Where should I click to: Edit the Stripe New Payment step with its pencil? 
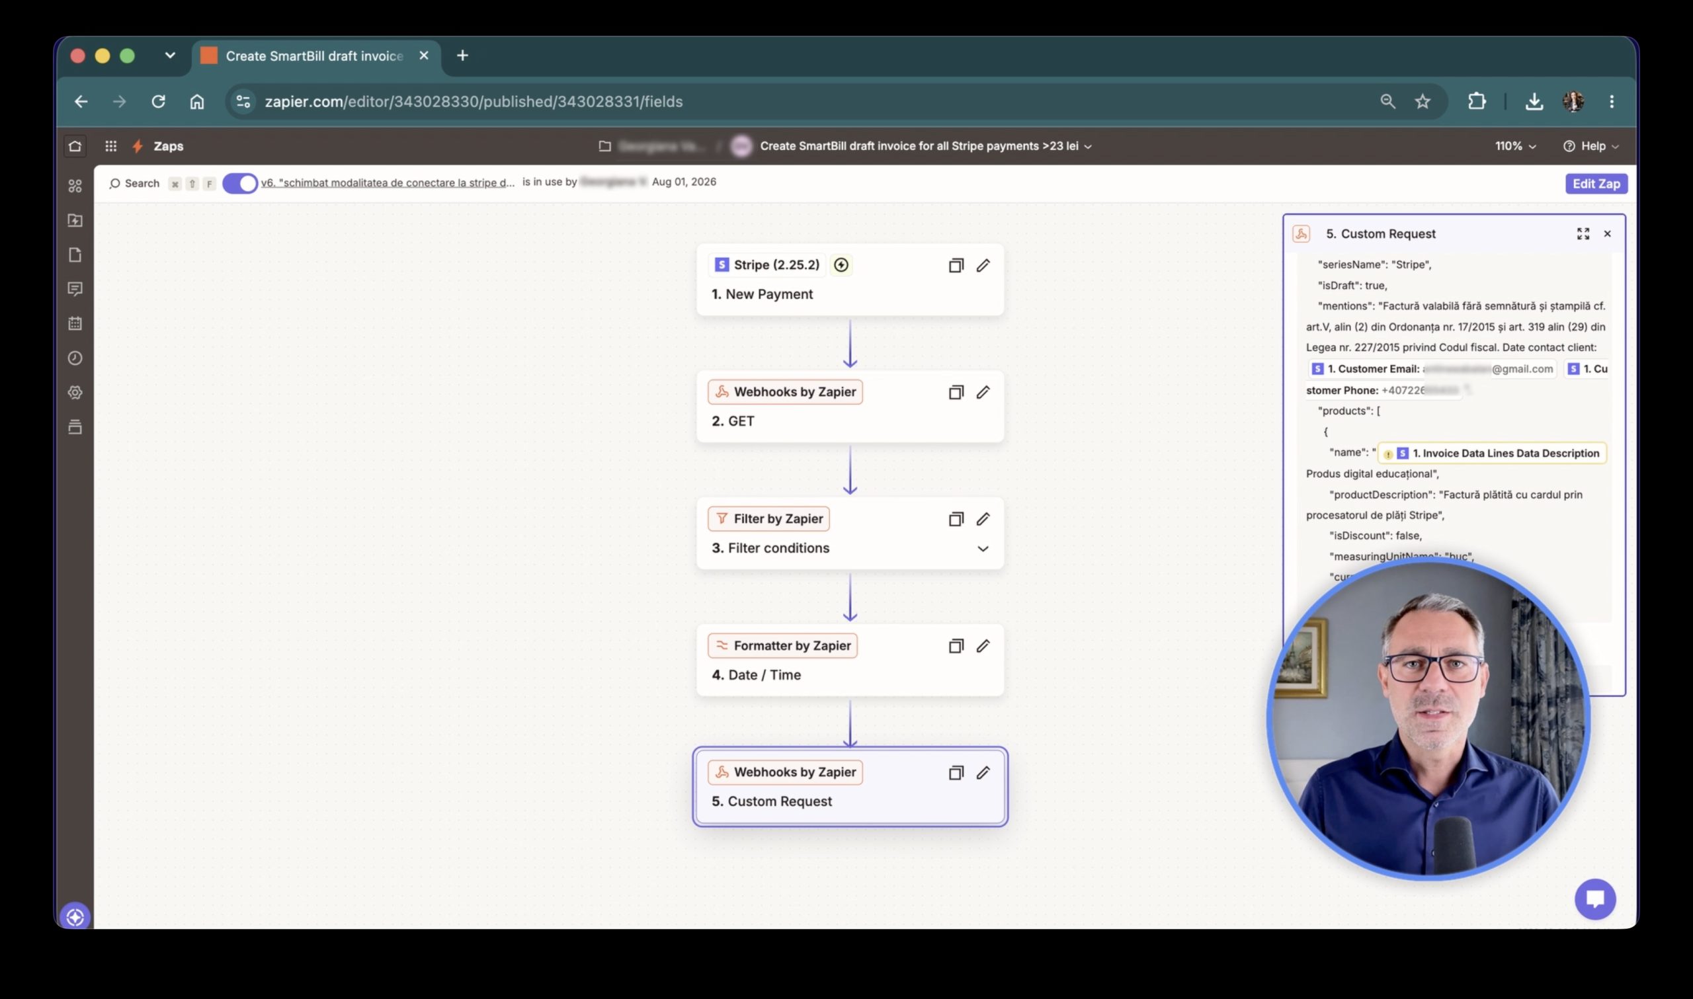coord(983,265)
